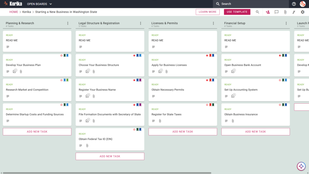The height and width of the screenshot is (174, 309).
Task: Open checklist icon on File Formation Documents card
Action: [88, 120]
